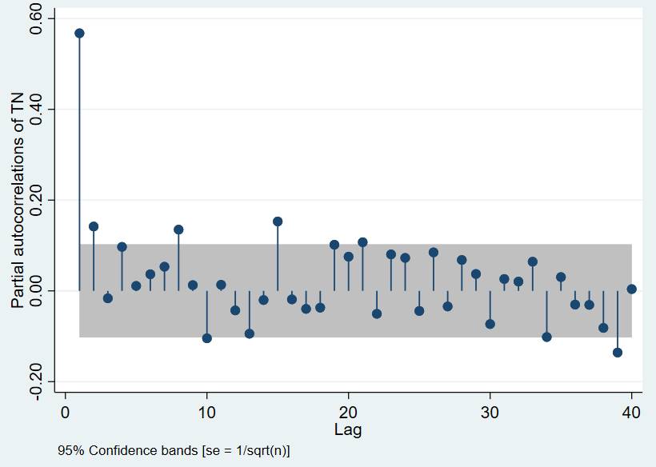Click the lag 39 negative spike marker
The width and height of the screenshot is (656, 467).
point(618,353)
